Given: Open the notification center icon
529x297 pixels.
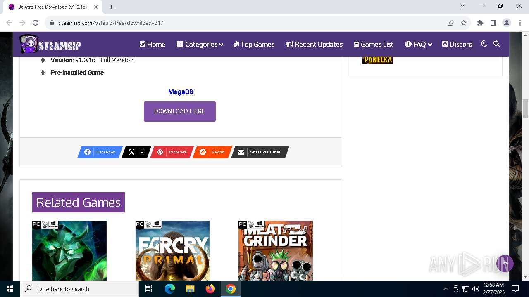Looking at the screenshot, I should (x=515, y=289).
